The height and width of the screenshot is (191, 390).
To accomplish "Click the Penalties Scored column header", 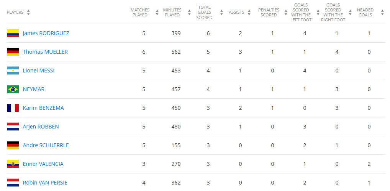I will coord(269,13).
